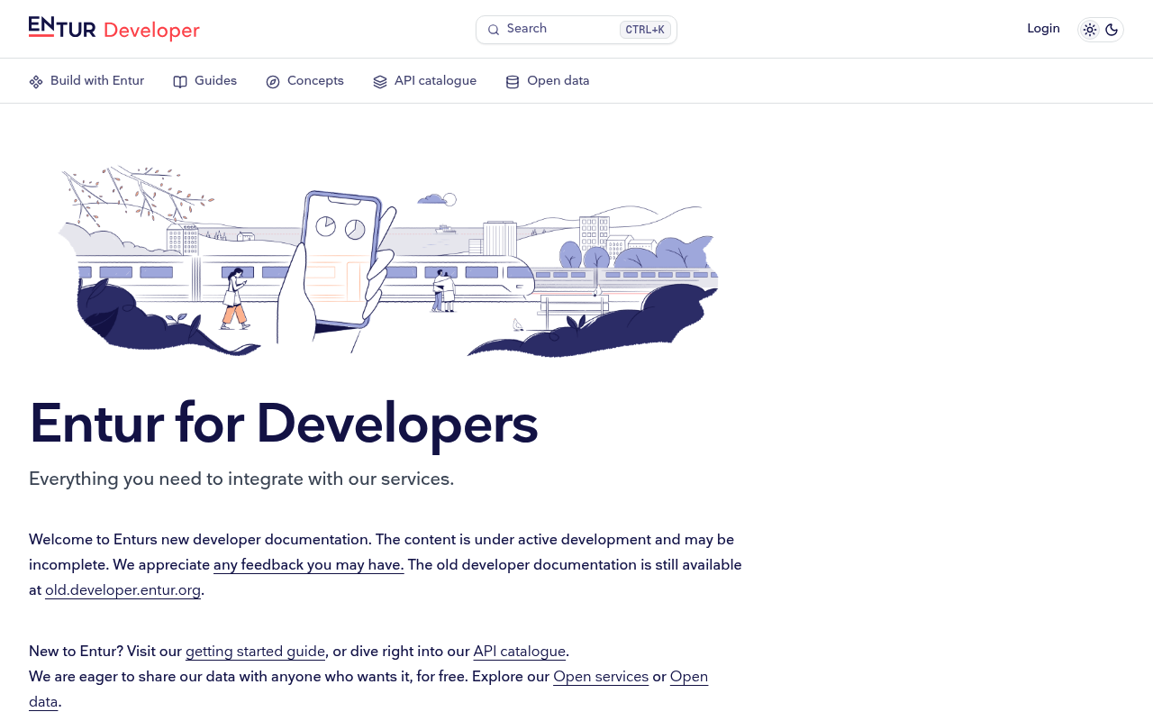Click the CTRL+K shortcut badge
This screenshot has width=1153, height=721.
pos(645,30)
